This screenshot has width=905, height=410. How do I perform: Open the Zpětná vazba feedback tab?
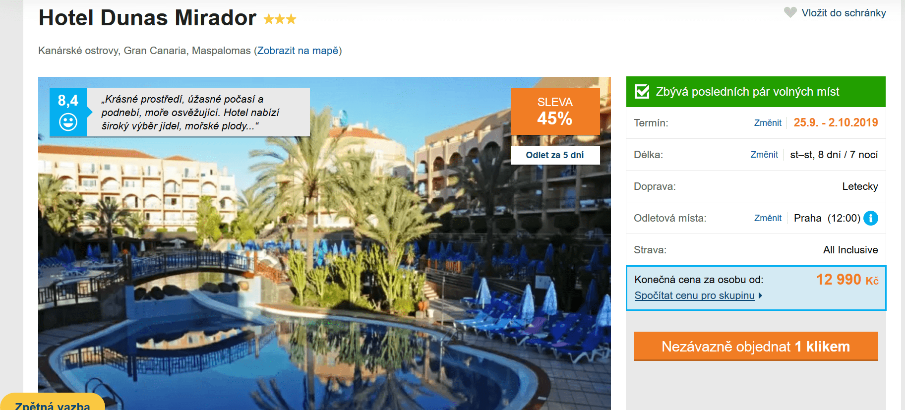[x=53, y=403]
